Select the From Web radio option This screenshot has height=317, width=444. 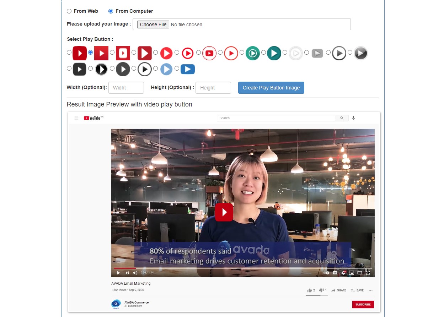point(69,11)
